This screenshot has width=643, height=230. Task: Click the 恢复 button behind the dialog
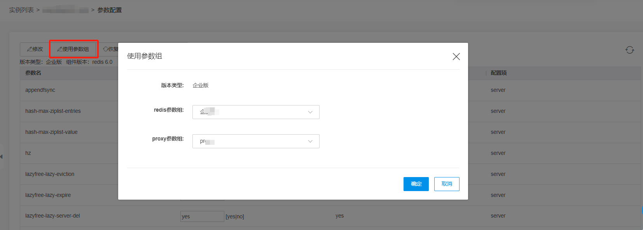(x=110, y=49)
